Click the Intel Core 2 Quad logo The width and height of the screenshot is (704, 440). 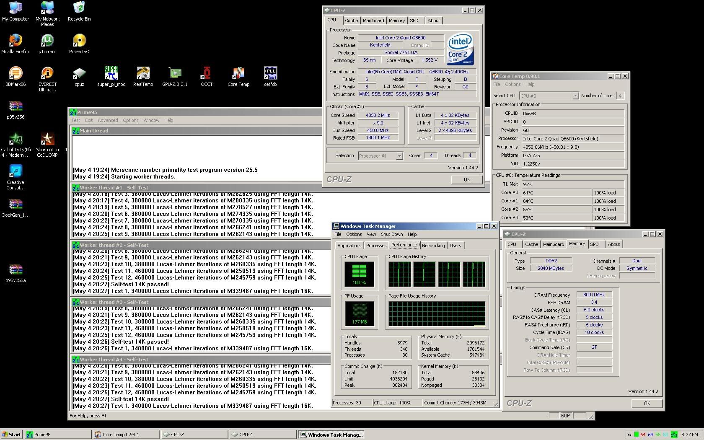click(460, 49)
